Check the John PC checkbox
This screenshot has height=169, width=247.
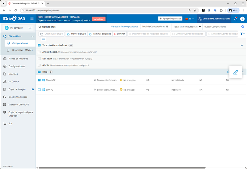(x=39, y=90)
